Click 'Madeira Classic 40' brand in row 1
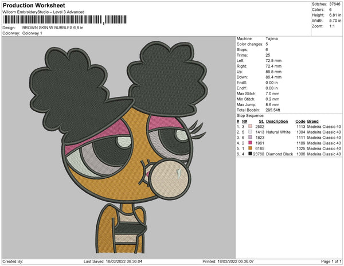 tap(324, 127)
